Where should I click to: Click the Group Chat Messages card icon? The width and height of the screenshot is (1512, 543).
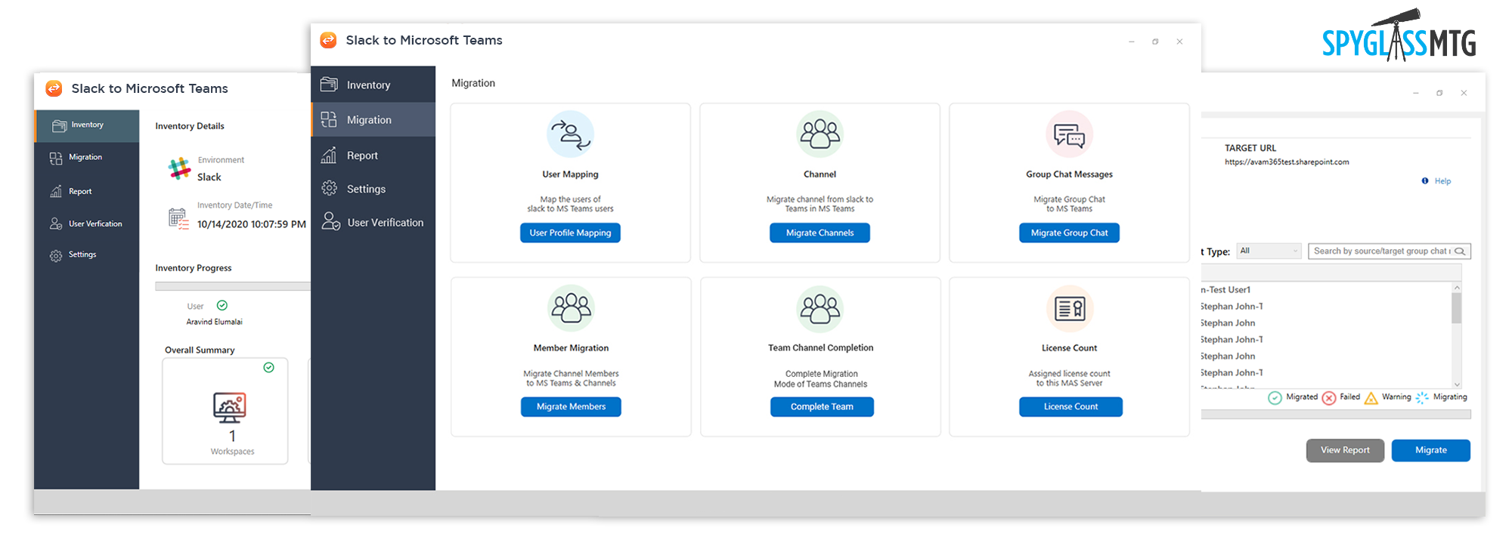tap(1069, 134)
